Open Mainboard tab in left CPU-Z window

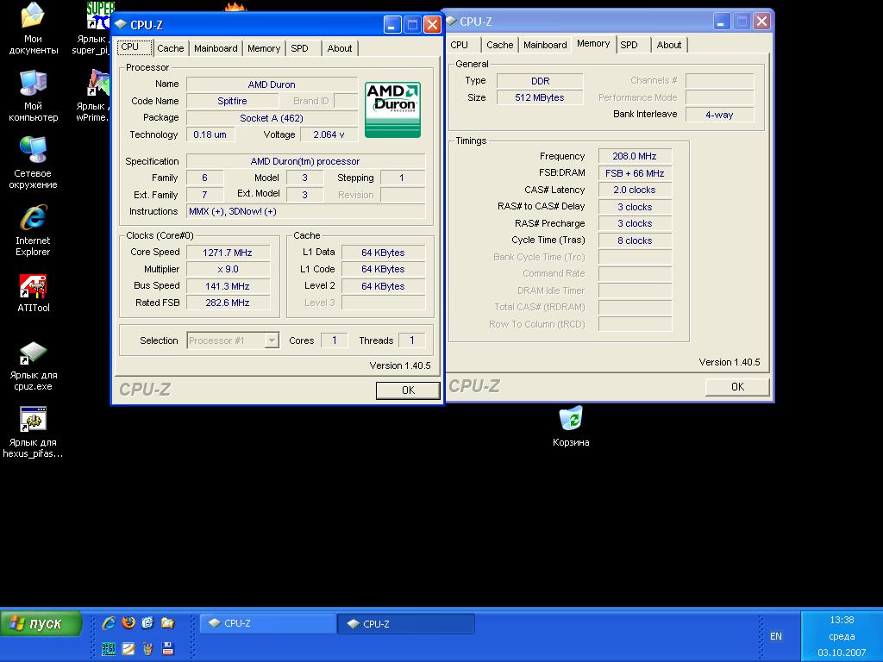(216, 48)
